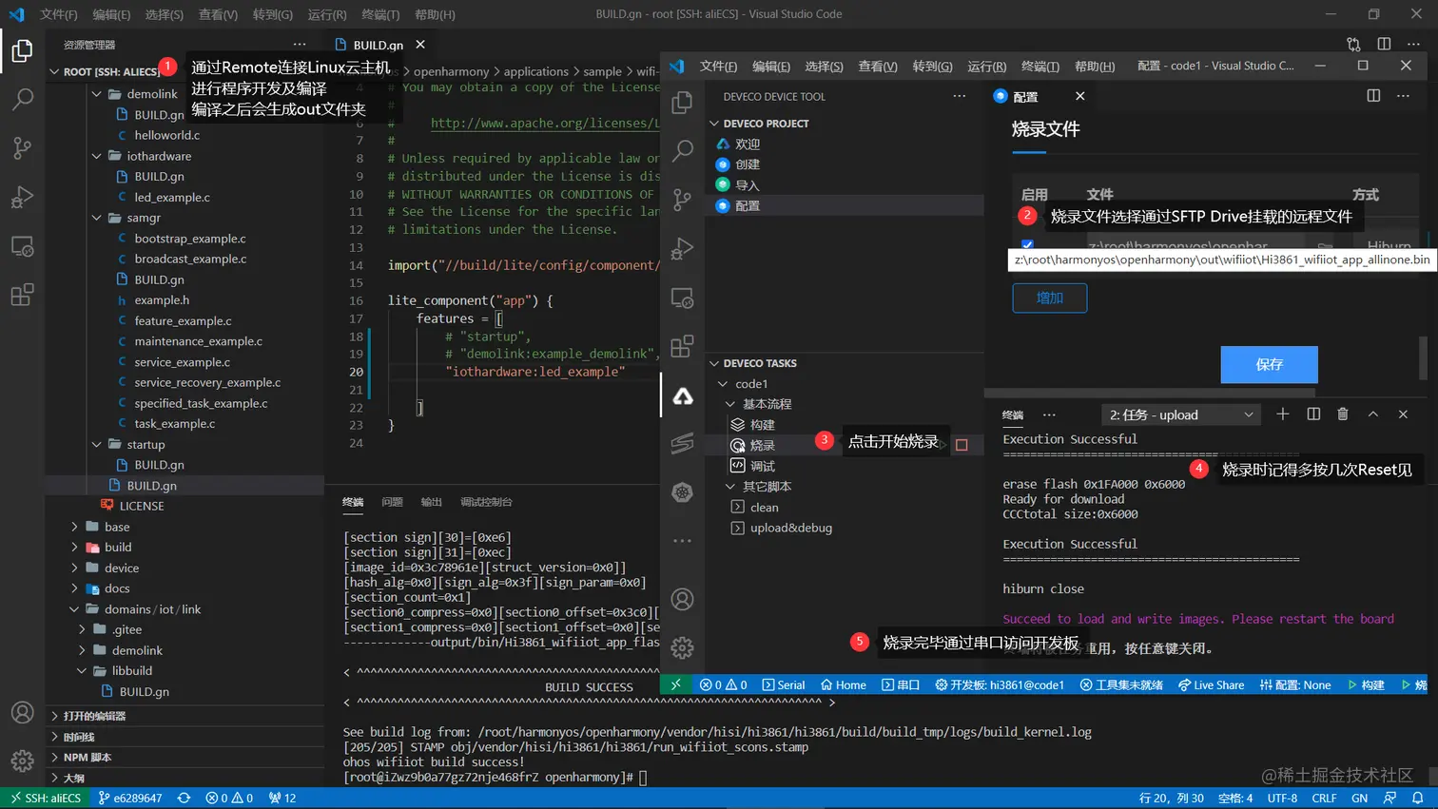Close the BUILD.gn editor tab
The image size is (1438, 809).
click(x=420, y=45)
